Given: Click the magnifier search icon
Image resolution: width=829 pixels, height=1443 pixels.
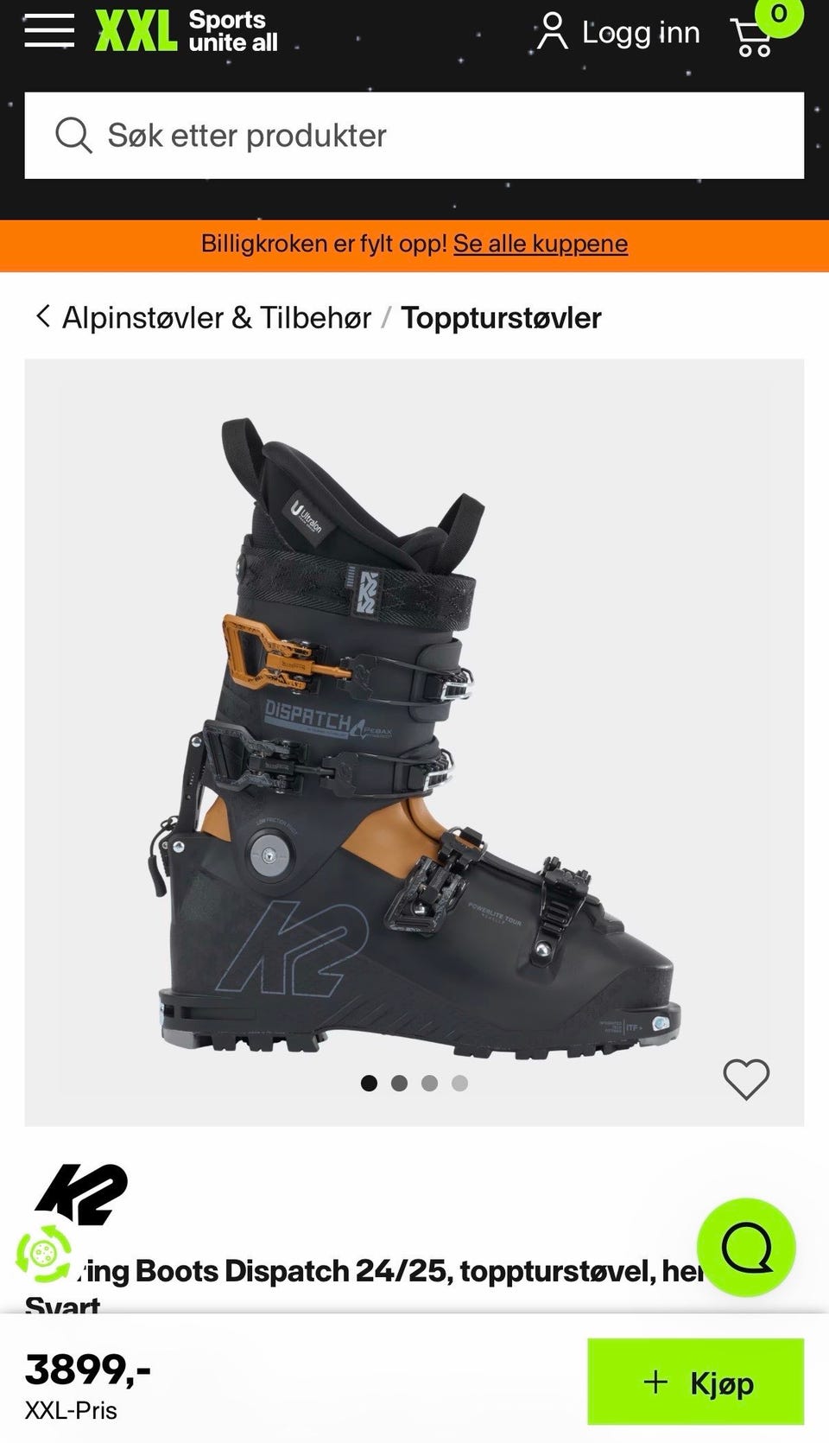Looking at the screenshot, I should point(73,136).
